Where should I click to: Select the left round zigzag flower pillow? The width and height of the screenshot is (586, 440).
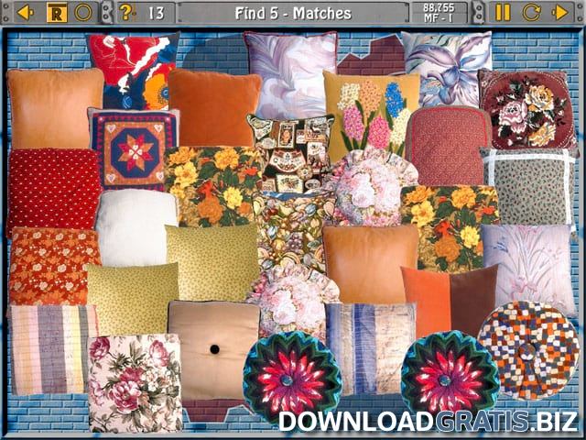291,376
